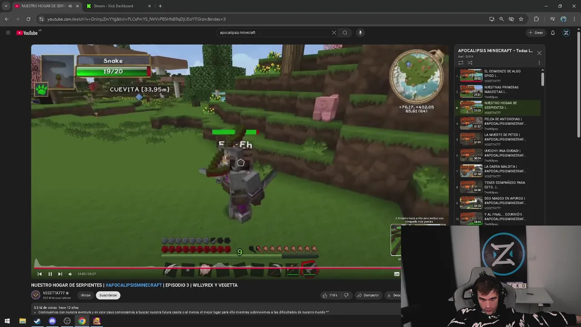Click the Unirse button
581x327 pixels.
[85, 295]
